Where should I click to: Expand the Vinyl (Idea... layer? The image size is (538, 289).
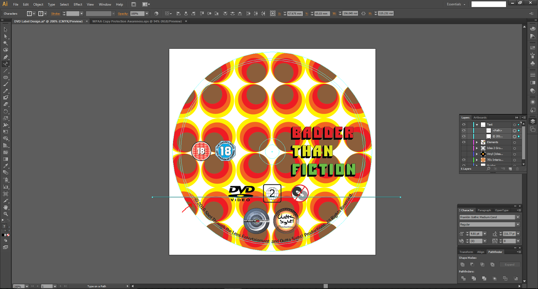point(477,154)
